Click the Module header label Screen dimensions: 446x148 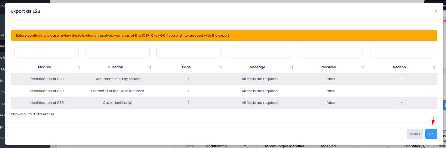click(x=44, y=67)
